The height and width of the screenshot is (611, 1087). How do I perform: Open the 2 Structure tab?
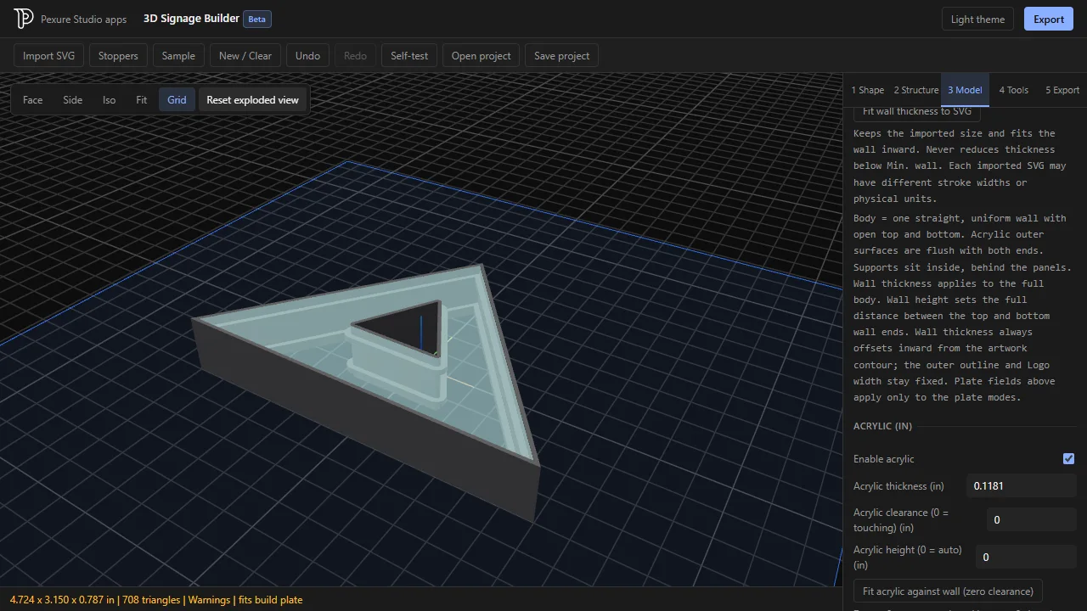pos(916,90)
